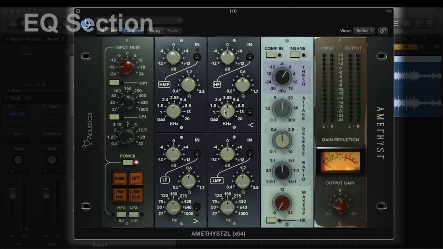Click the compressor ATTACK knob

coord(282,109)
